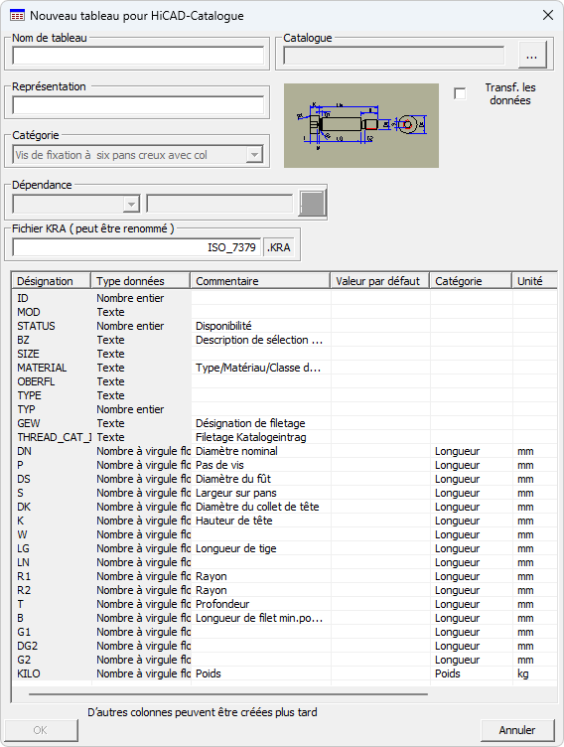564x747 pixels.
Task: Select the THREAD_CAT row designation
Action: coord(54,437)
